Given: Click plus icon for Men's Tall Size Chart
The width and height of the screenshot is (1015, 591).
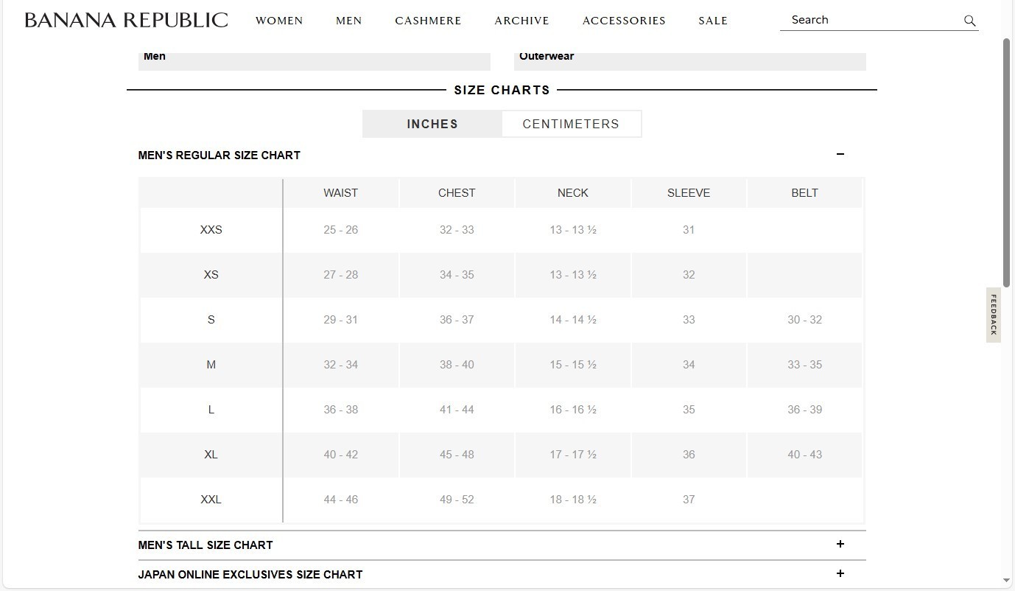Looking at the screenshot, I should pyautogui.click(x=840, y=545).
